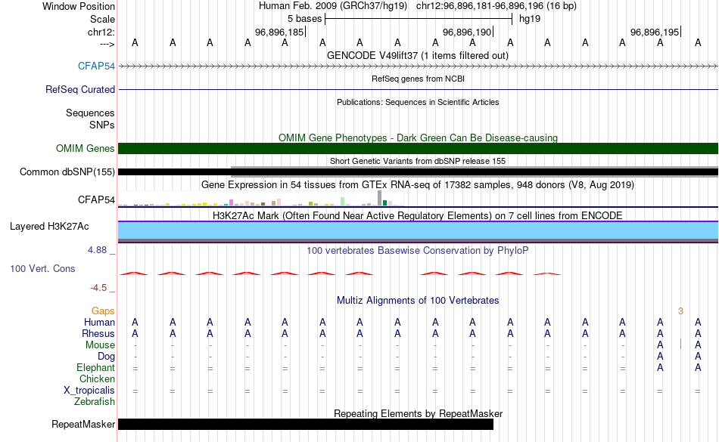Click the 96,896,195 position marker
This screenshot has width=719, height=442.
655,32
